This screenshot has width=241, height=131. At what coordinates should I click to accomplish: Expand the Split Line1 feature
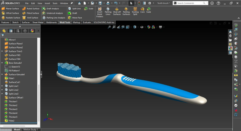click(x=2, y=86)
